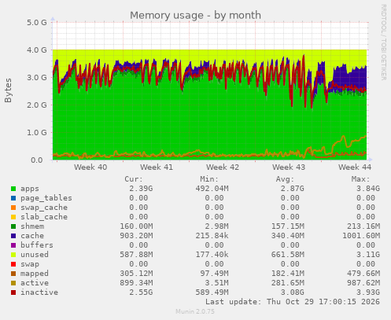
Task: Click apps current value 2.39G
Action: (x=141, y=189)
